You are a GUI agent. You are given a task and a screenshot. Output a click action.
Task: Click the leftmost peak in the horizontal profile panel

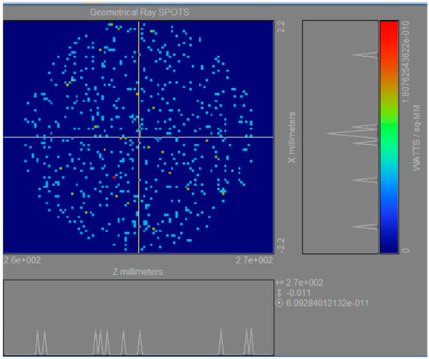click(37, 343)
